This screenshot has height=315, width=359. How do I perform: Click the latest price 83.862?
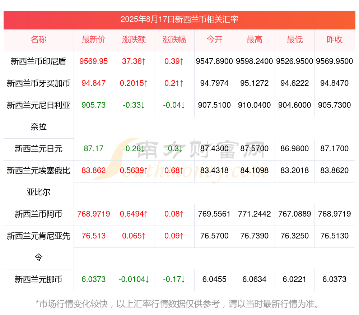[x=94, y=170]
